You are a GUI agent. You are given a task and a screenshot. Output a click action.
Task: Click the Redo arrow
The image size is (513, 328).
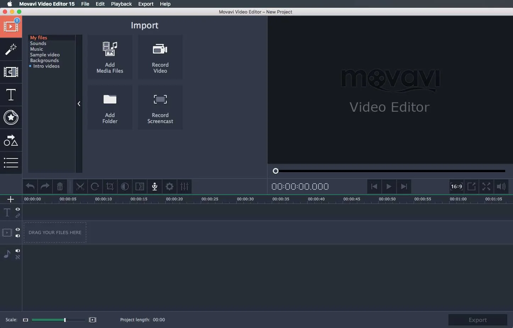(45, 187)
